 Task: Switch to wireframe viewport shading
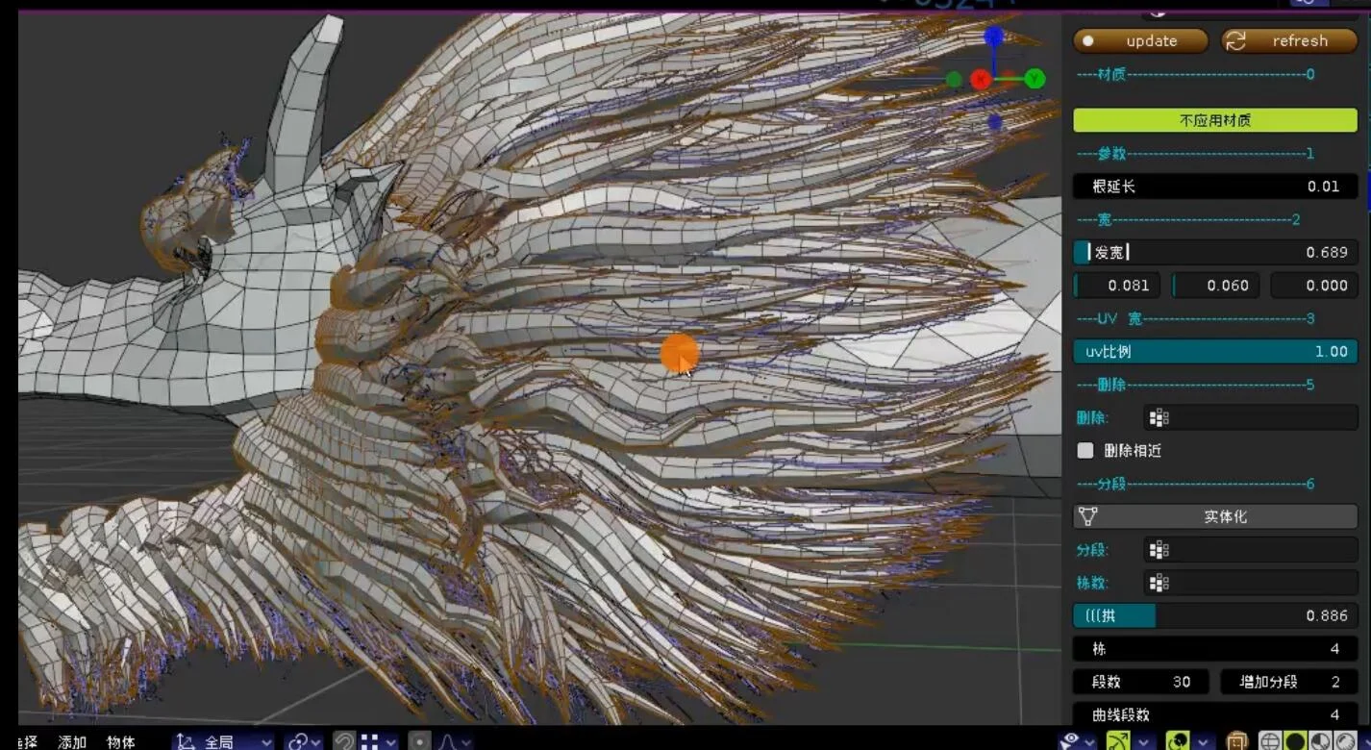(x=1270, y=738)
